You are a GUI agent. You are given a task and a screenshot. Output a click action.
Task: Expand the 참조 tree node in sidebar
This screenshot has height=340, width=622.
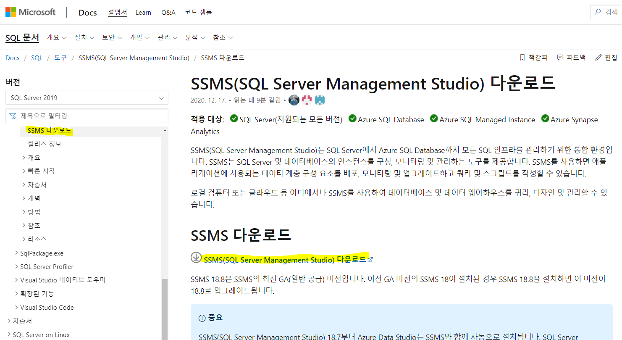tap(24, 225)
